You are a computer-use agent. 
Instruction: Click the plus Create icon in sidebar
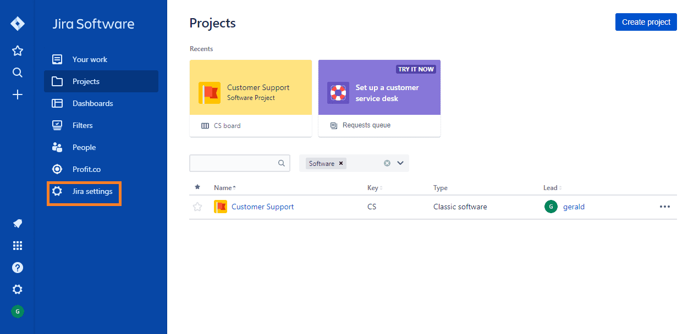[18, 95]
